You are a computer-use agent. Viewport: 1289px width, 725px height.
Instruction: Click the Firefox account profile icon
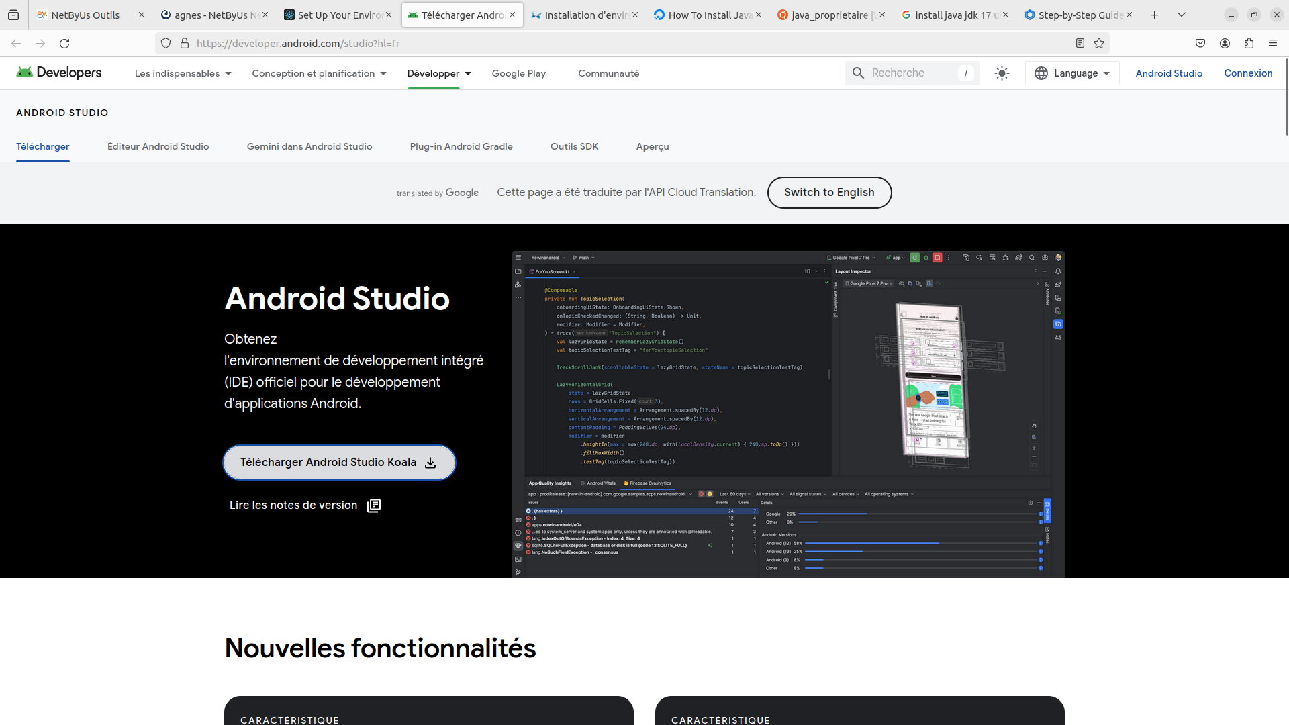[1225, 43]
